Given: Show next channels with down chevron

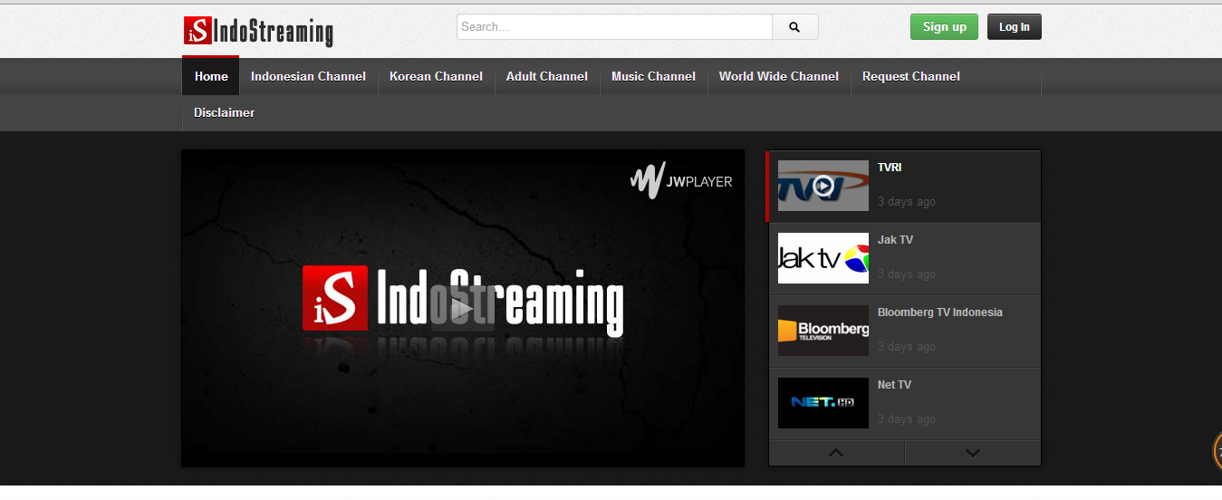Looking at the screenshot, I should pyautogui.click(x=973, y=453).
